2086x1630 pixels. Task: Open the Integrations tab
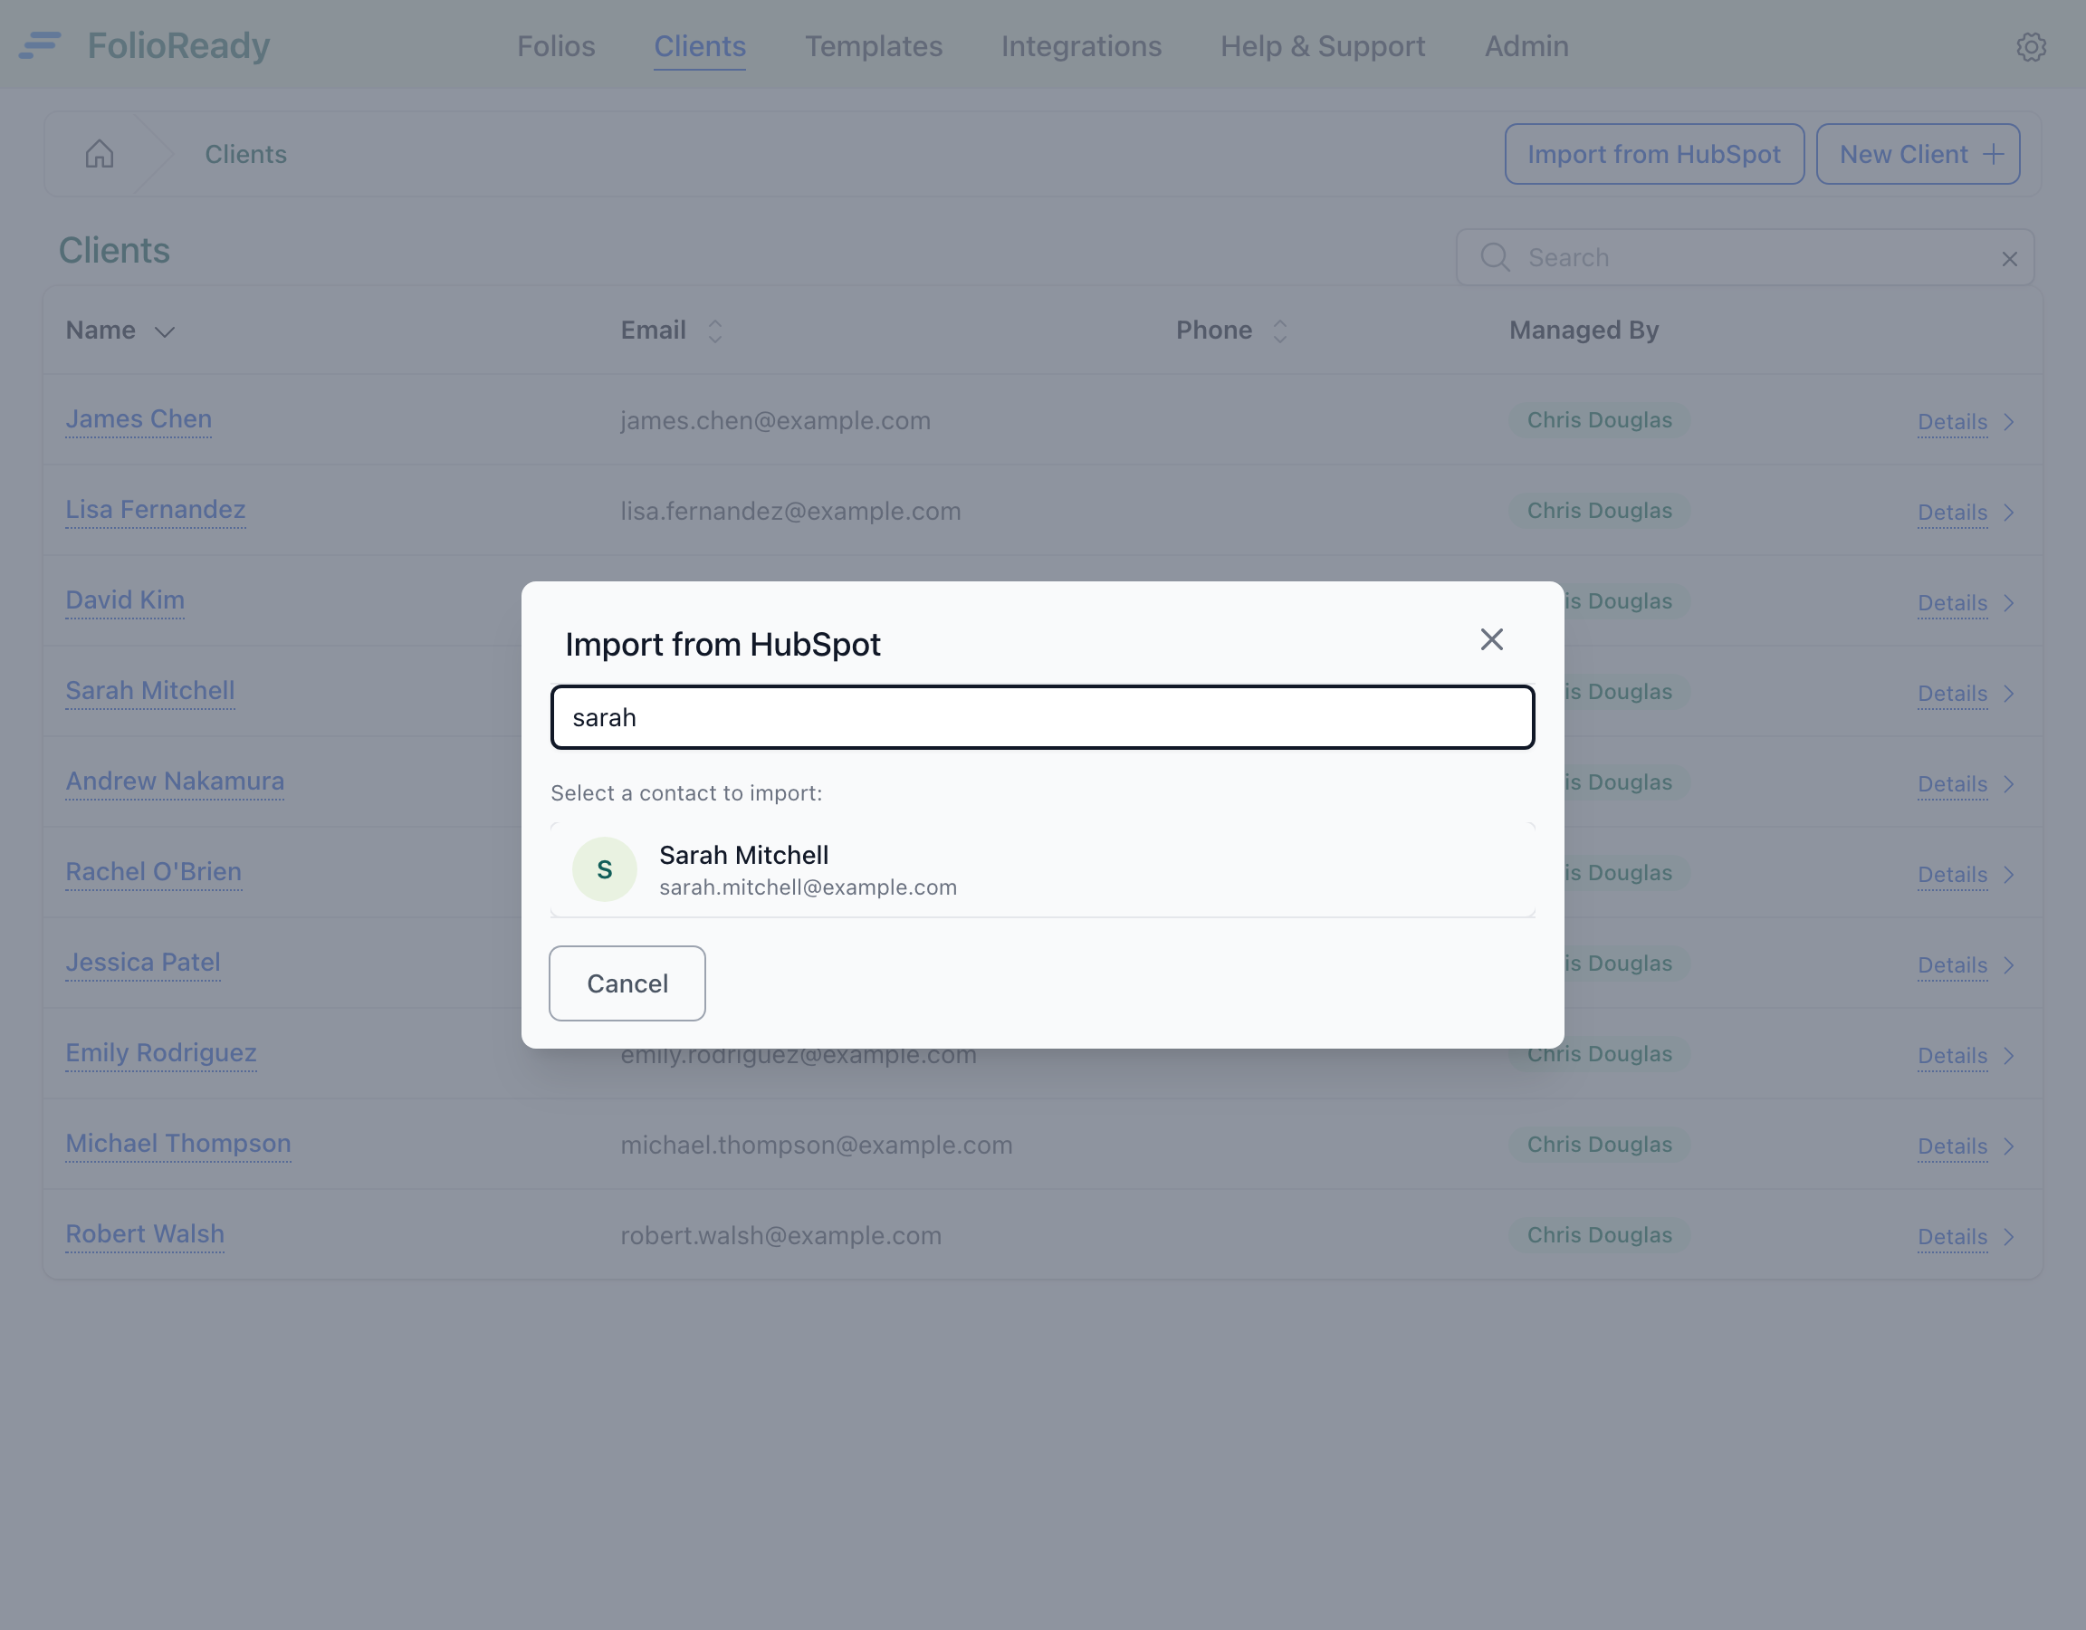point(1081,46)
